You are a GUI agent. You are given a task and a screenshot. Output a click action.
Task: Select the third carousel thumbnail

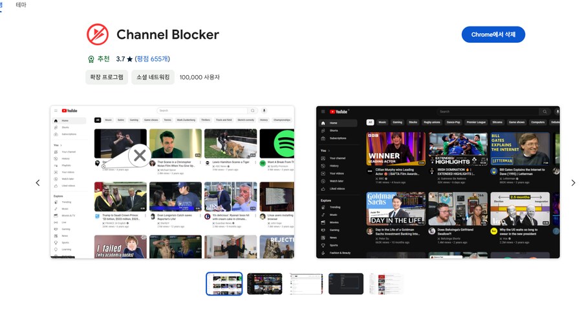click(x=305, y=284)
